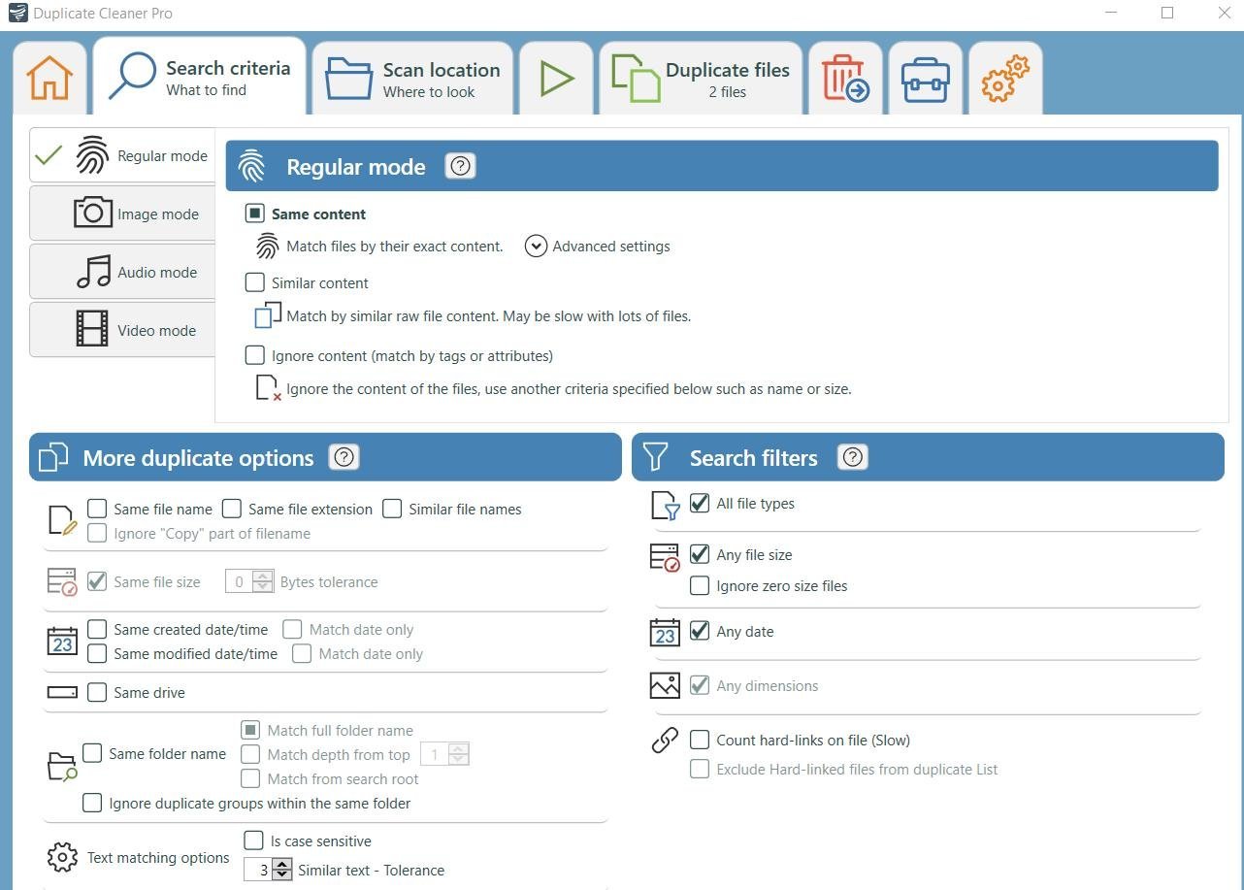The height and width of the screenshot is (890, 1244).
Task: Click More duplicate options help icon
Action: [344, 457]
